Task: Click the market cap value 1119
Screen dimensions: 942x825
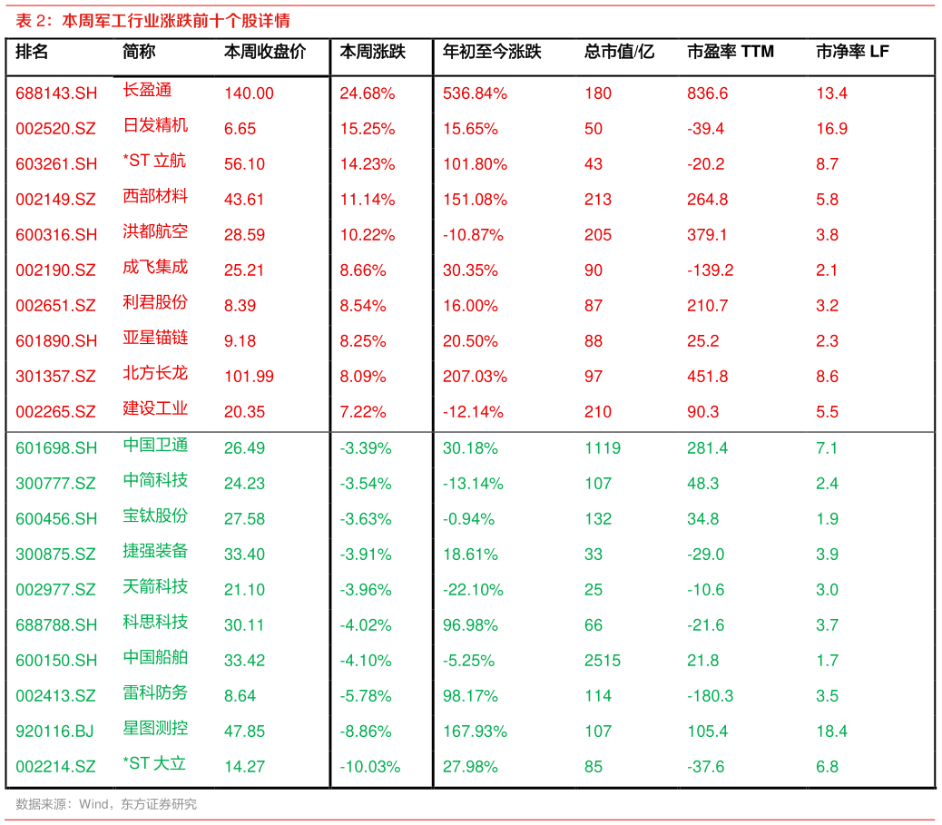Action: 603,448
